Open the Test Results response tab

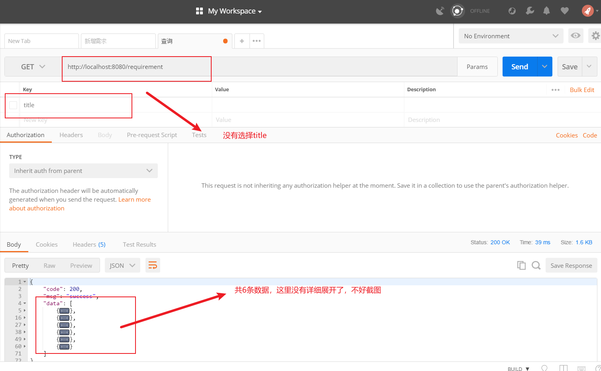[139, 245]
